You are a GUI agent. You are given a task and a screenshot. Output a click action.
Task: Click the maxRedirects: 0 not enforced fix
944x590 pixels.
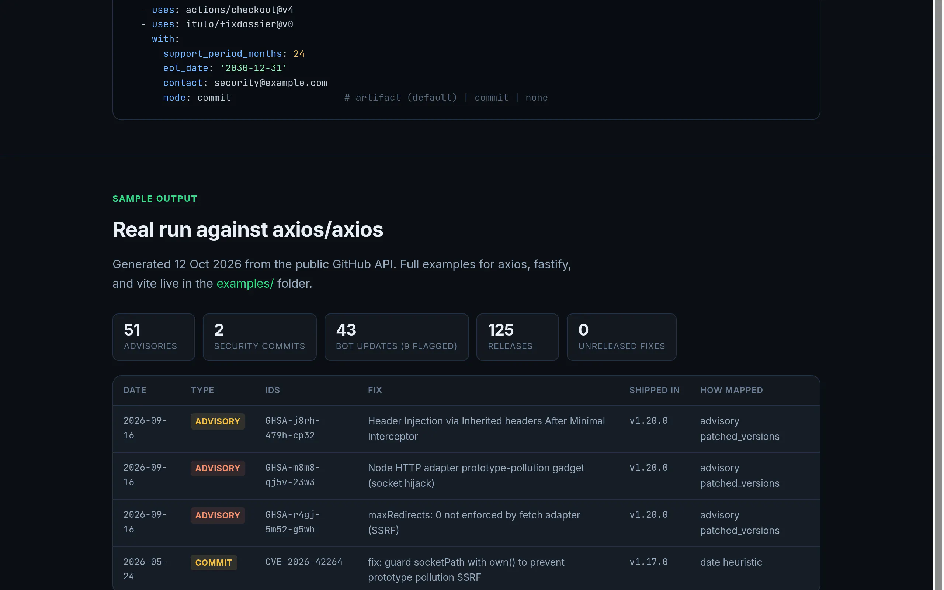point(474,523)
